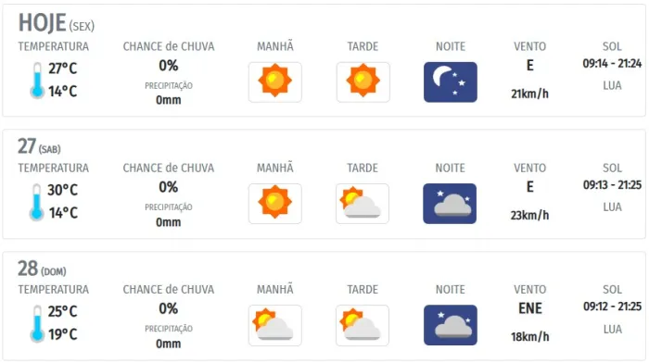Click today's 0% chance of rain value

pos(169,66)
